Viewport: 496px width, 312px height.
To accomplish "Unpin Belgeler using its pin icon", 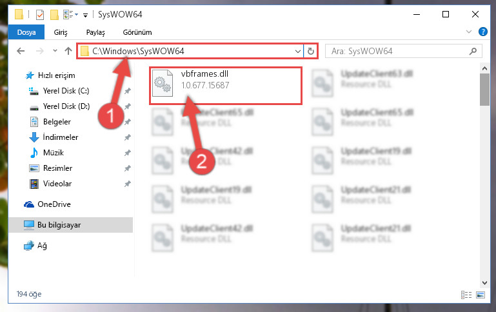I will point(128,122).
